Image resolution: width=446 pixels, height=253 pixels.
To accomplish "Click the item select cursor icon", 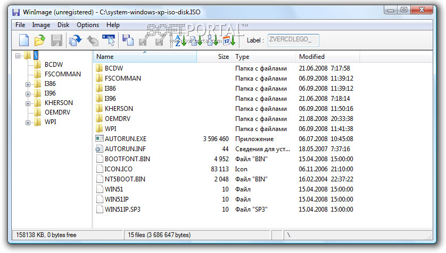I will [109, 40].
